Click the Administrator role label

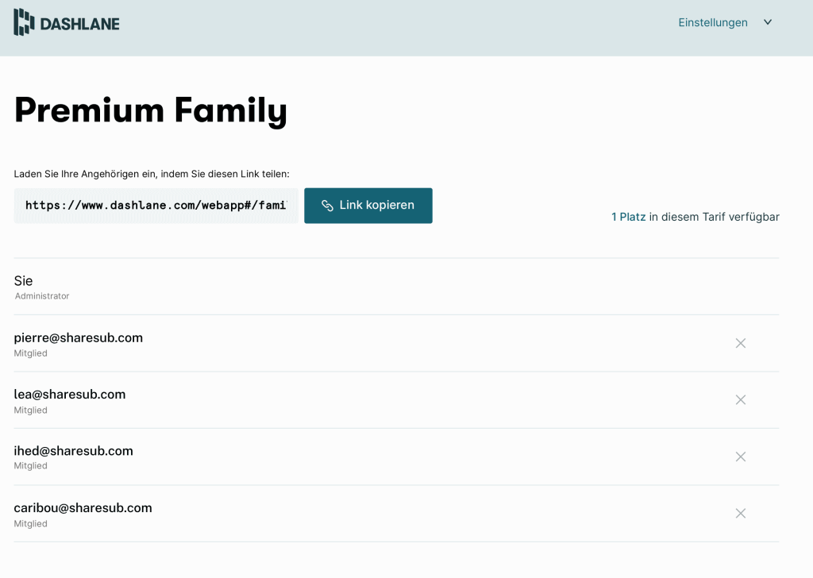click(42, 296)
